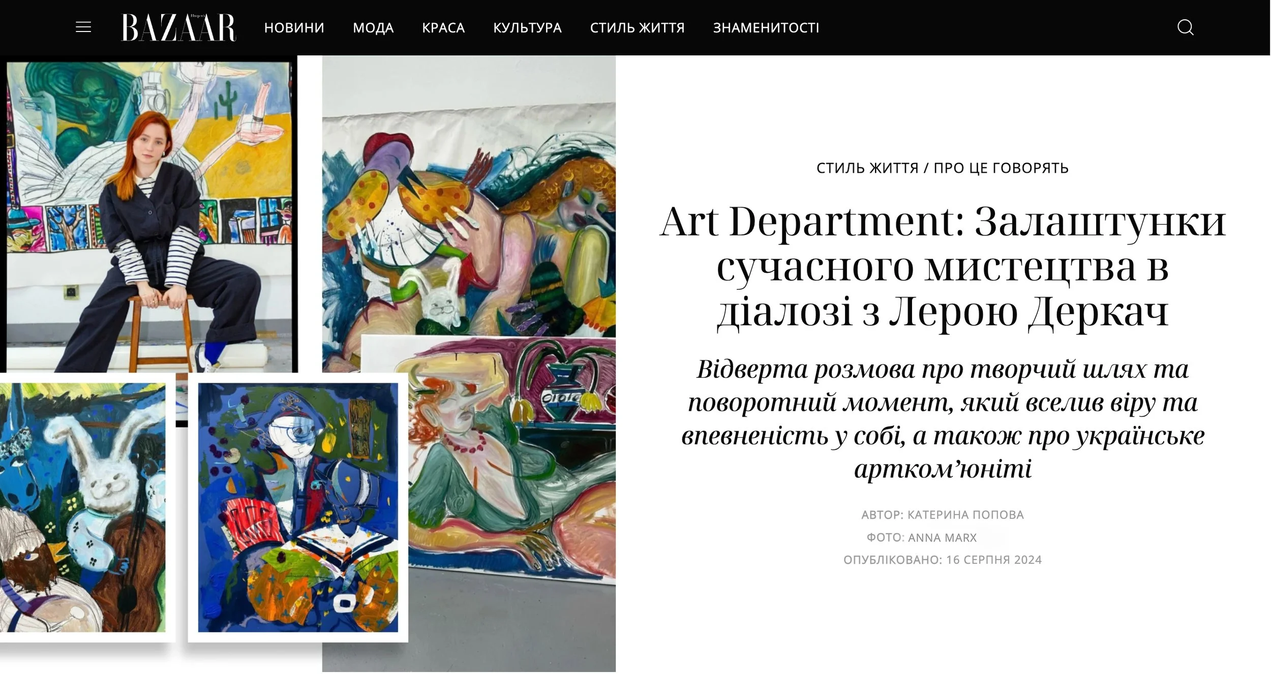
Task: Follow the СТИЛЬ ЖИТТЯ breadcrumb link
Action: click(867, 168)
